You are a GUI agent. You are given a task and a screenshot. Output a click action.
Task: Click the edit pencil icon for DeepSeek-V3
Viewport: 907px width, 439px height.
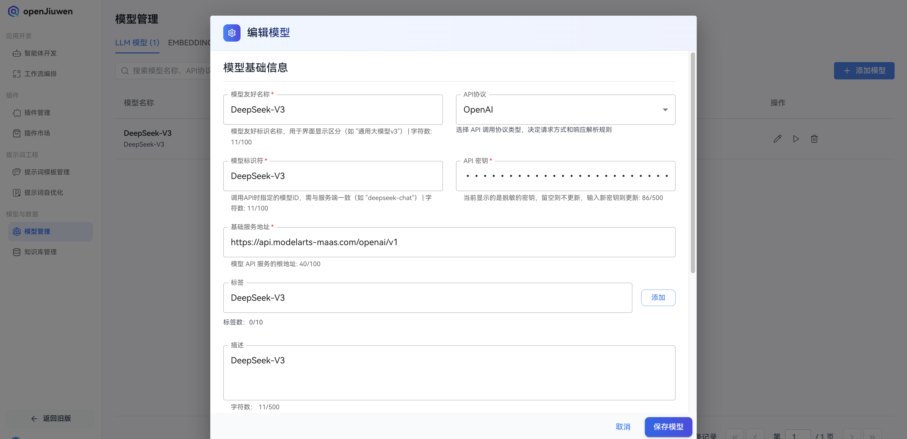tap(778, 139)
